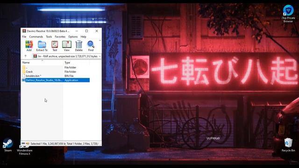Click the key icon in status bar
The height and width of the screenshot is (168, 299).
click(x=28, y=143)
